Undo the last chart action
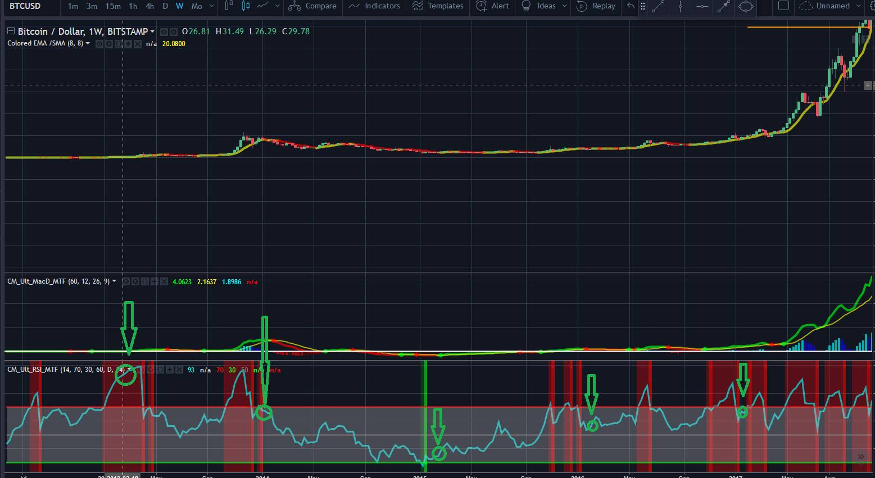 [631, 6]
